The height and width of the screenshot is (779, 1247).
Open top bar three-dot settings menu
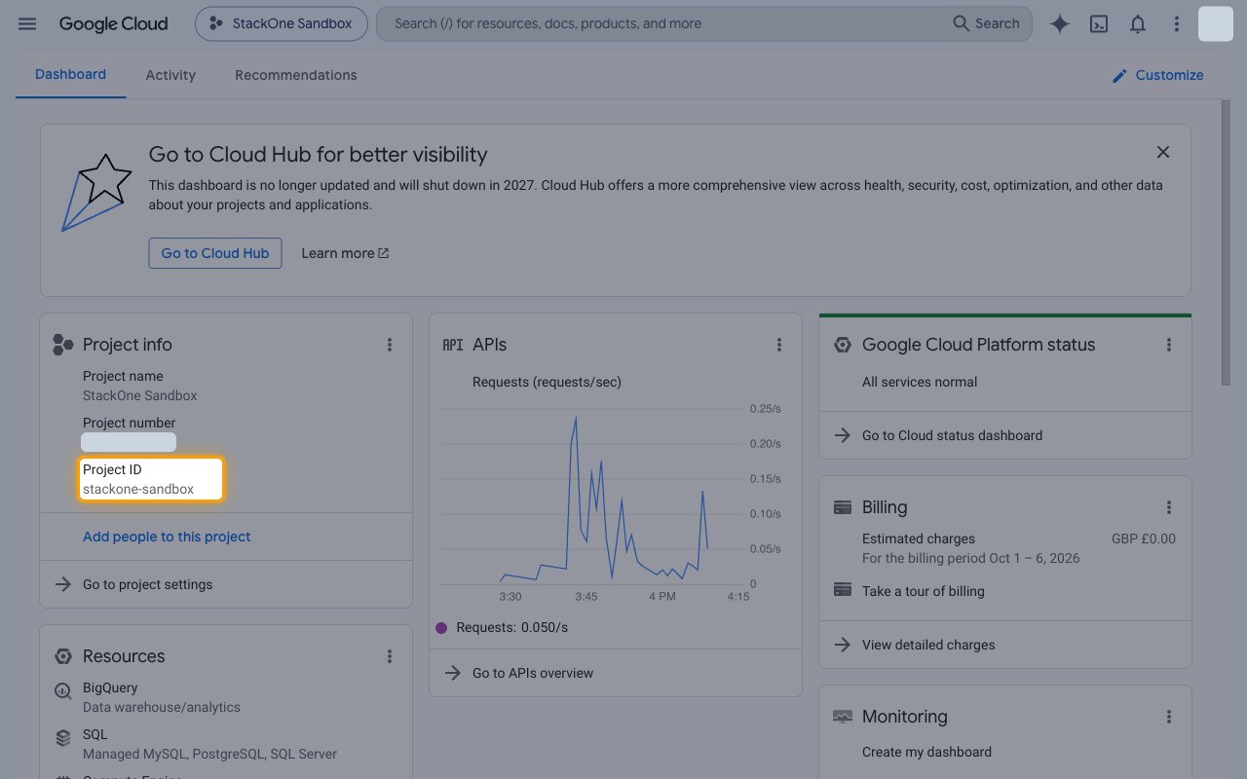1177,24
